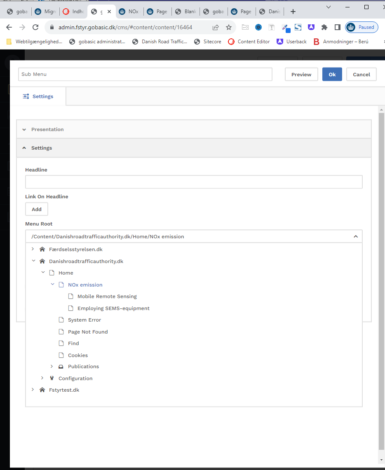
Task: Click the page icon beside Cookies
Action: click(61, 355)
